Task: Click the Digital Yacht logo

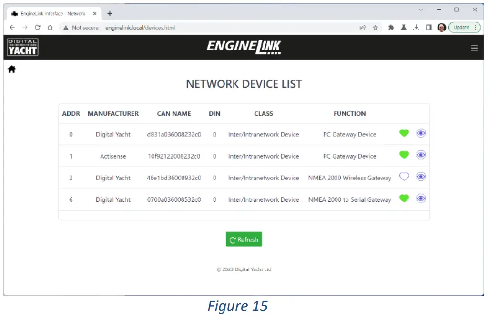Action: click(22, 47)
